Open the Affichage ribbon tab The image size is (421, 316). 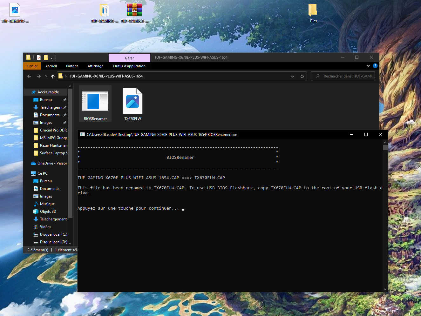[95, 66]
